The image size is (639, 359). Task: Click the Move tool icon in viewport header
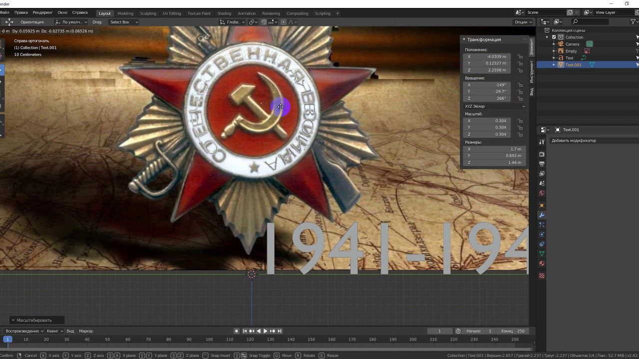click(9, 22)
